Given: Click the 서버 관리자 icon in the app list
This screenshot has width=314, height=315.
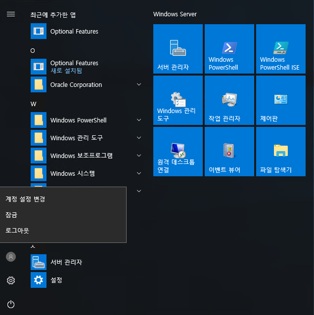Looking at the screenshot, I should tap(39, 262).
